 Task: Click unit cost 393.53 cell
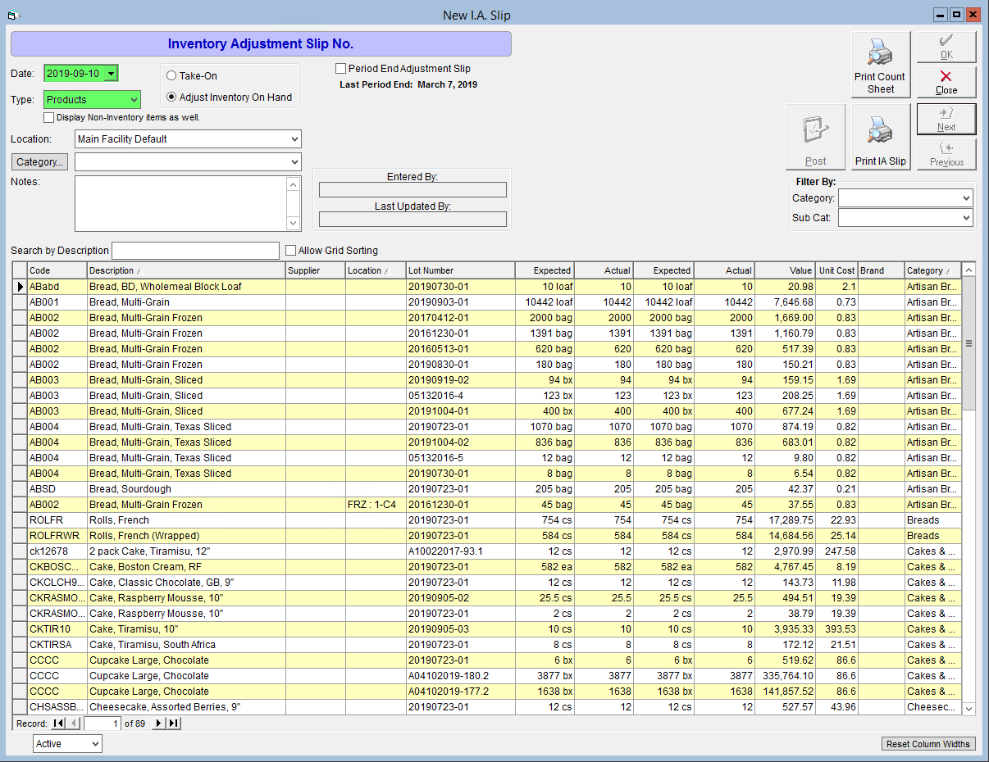pyautogui.click(x=837, y=629)
